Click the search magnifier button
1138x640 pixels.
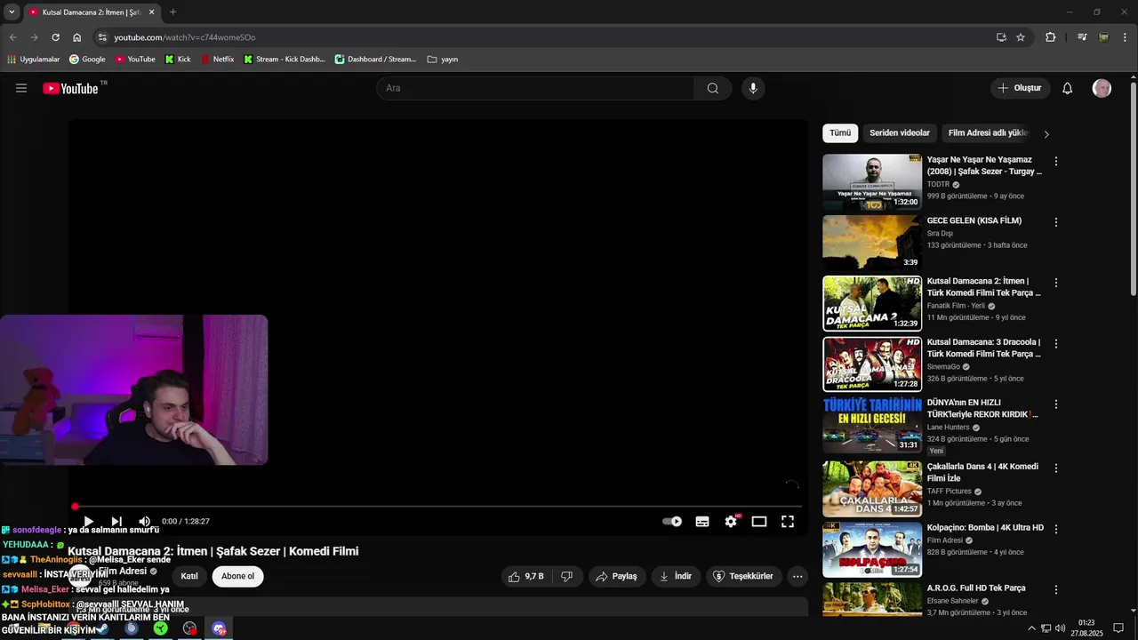(713, 88)
